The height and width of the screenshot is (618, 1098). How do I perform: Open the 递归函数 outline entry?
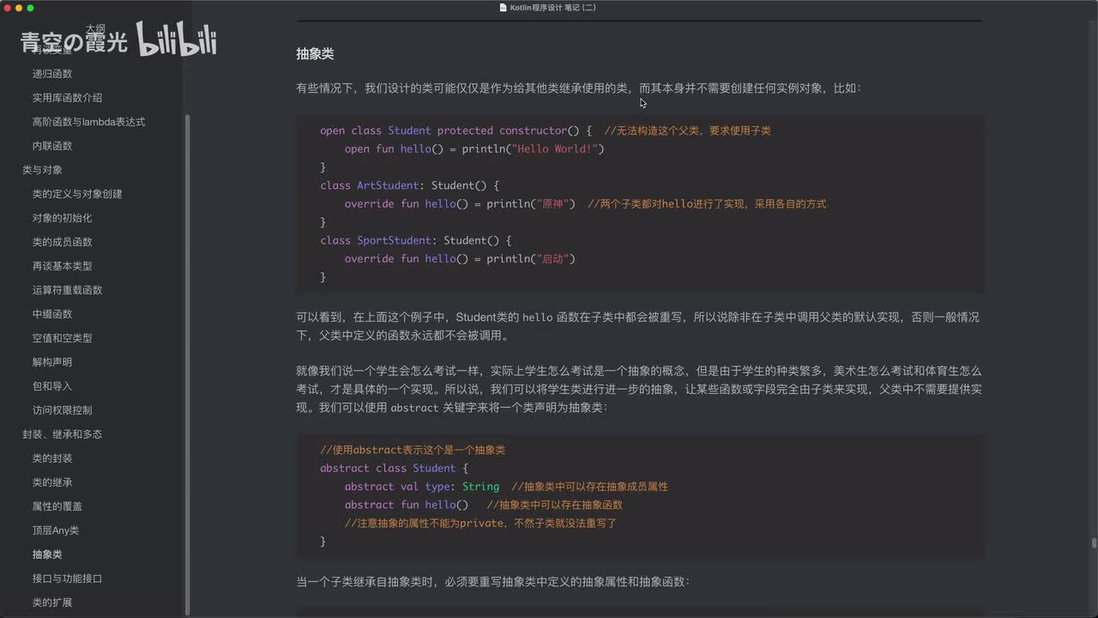point(52,74)
